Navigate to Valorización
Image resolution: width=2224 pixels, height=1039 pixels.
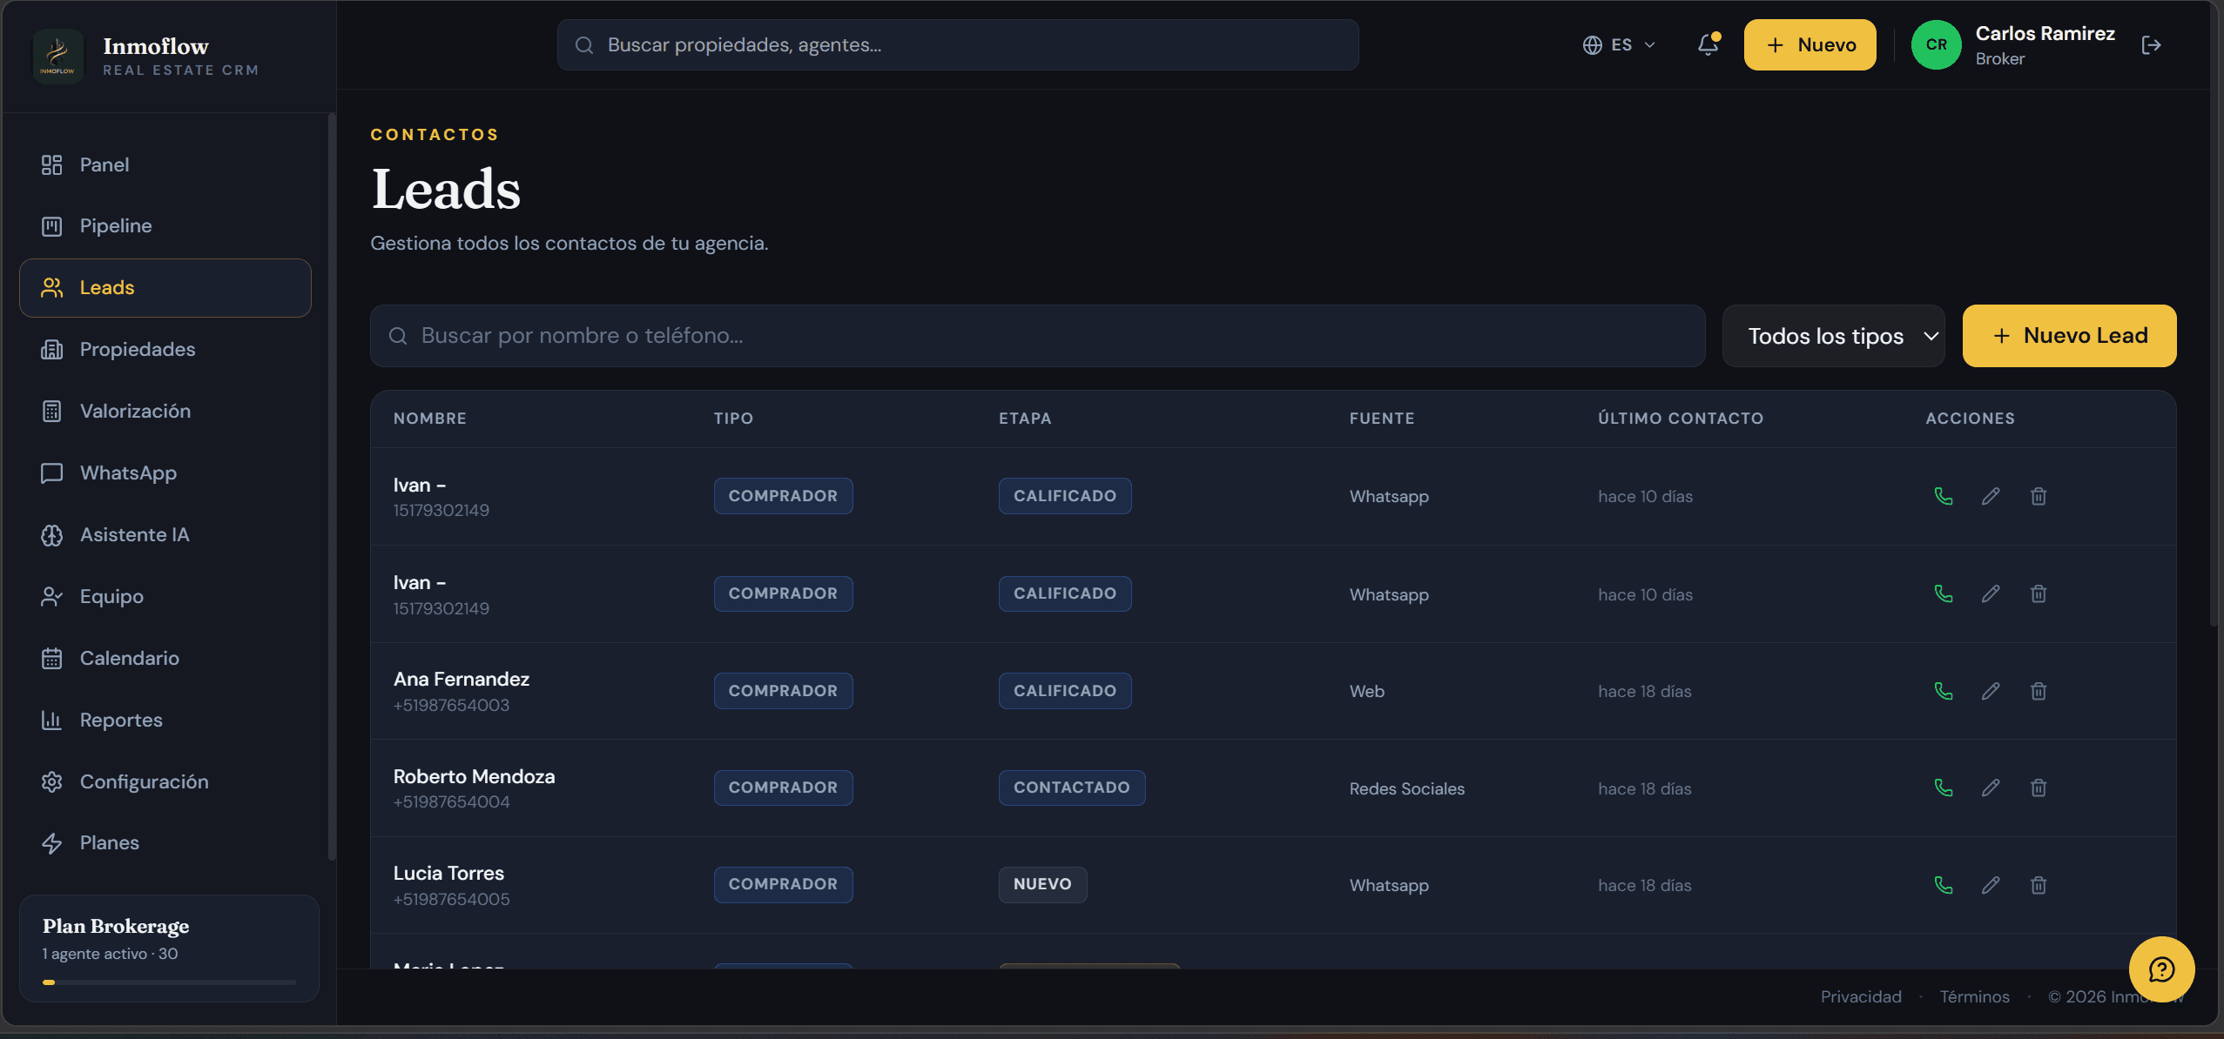click(x=165, y=411)
